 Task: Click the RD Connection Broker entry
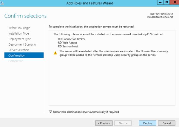click(72, 39)
